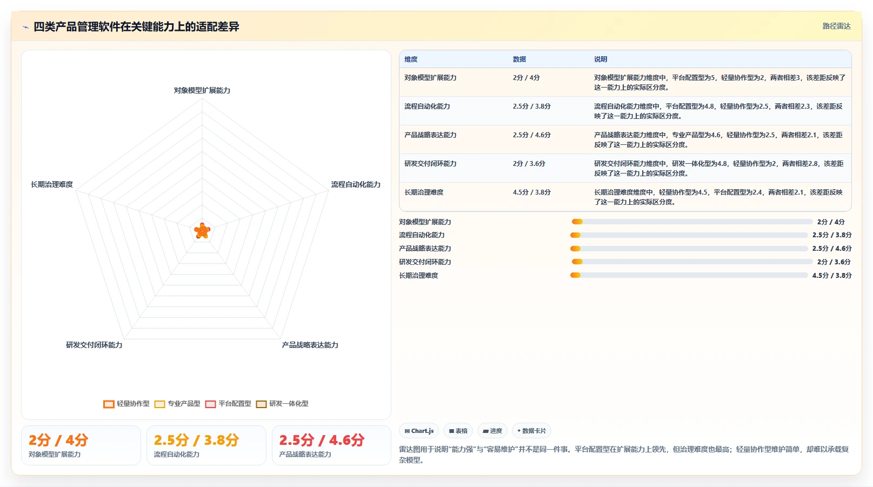Click the Chart.js tag
The height and width of the screenshot is (487, 873).
(419, 431)
